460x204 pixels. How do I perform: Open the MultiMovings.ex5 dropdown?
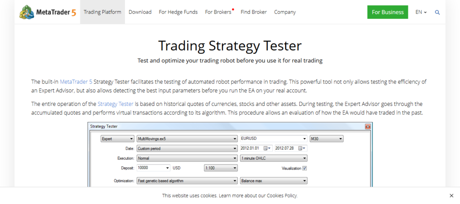click(187, 139)
